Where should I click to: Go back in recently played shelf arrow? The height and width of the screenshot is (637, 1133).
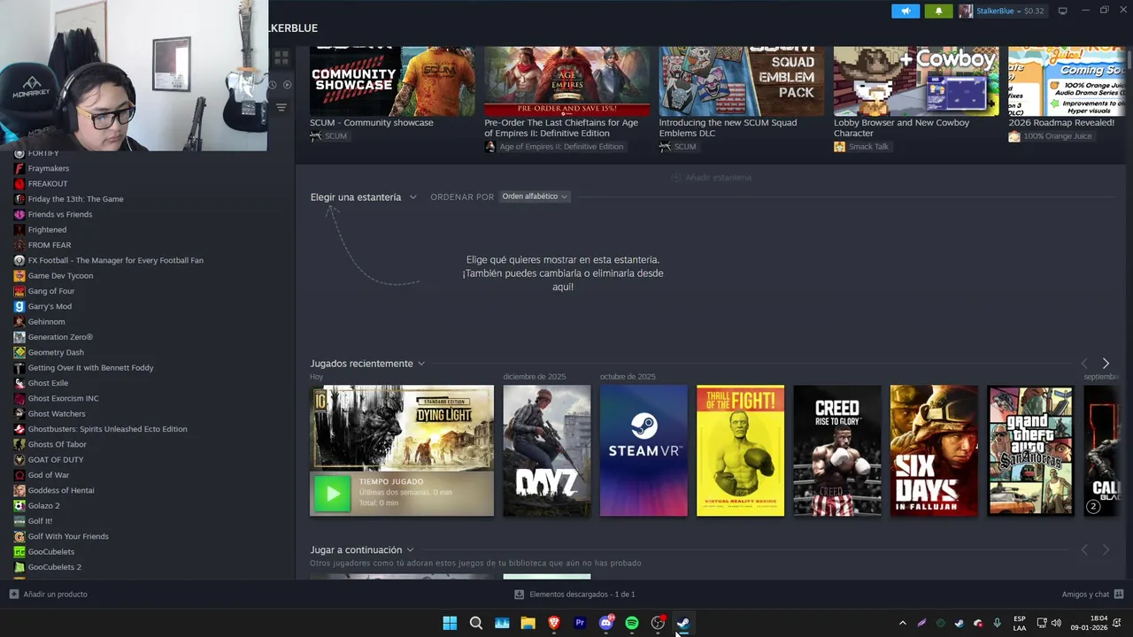coord(1084,364)
